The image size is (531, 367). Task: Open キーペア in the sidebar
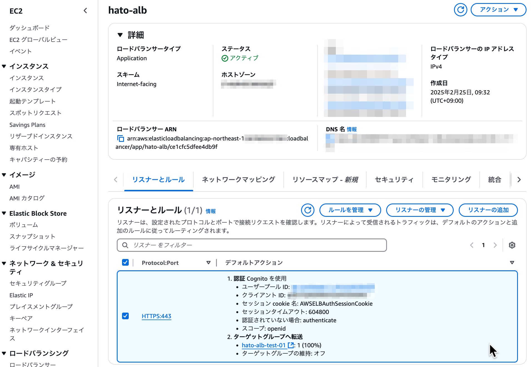(x=21, y=318)
